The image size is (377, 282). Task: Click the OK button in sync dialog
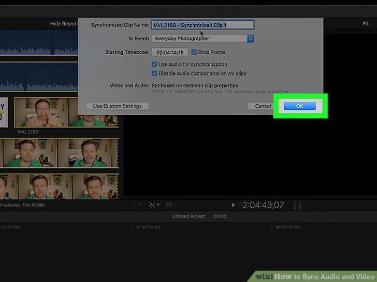coord(299,106)
